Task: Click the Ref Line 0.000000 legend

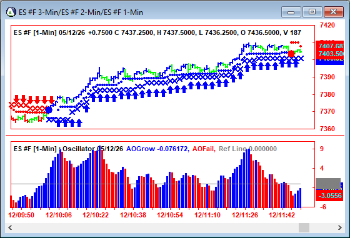Action: (247, 149)
